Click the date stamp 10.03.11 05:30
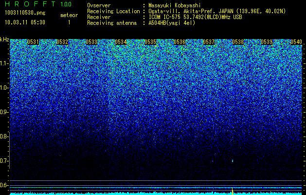The width and height of the screenshot is (306, 195). (25, 22)
